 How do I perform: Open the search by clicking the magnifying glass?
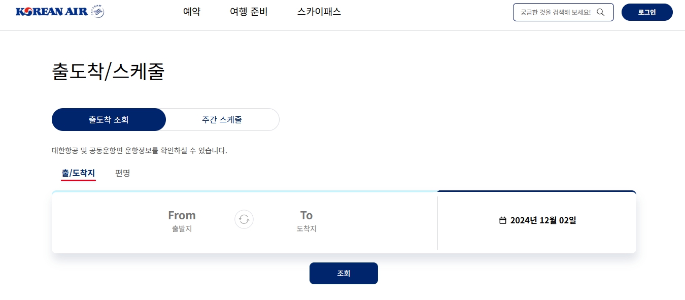[x=600, y=12]
